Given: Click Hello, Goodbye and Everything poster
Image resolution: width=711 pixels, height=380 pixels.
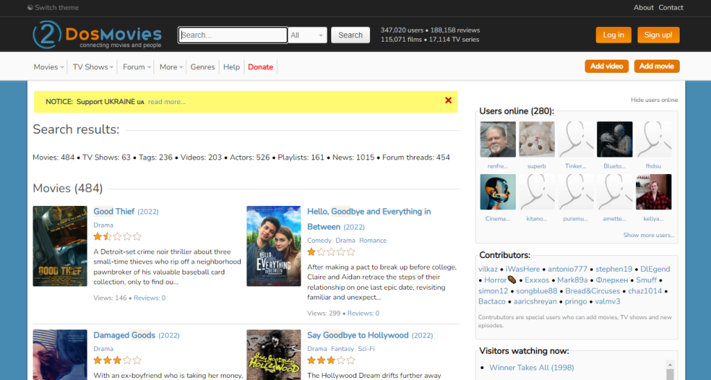Looking at the screenshot, I should pos(274,246).
